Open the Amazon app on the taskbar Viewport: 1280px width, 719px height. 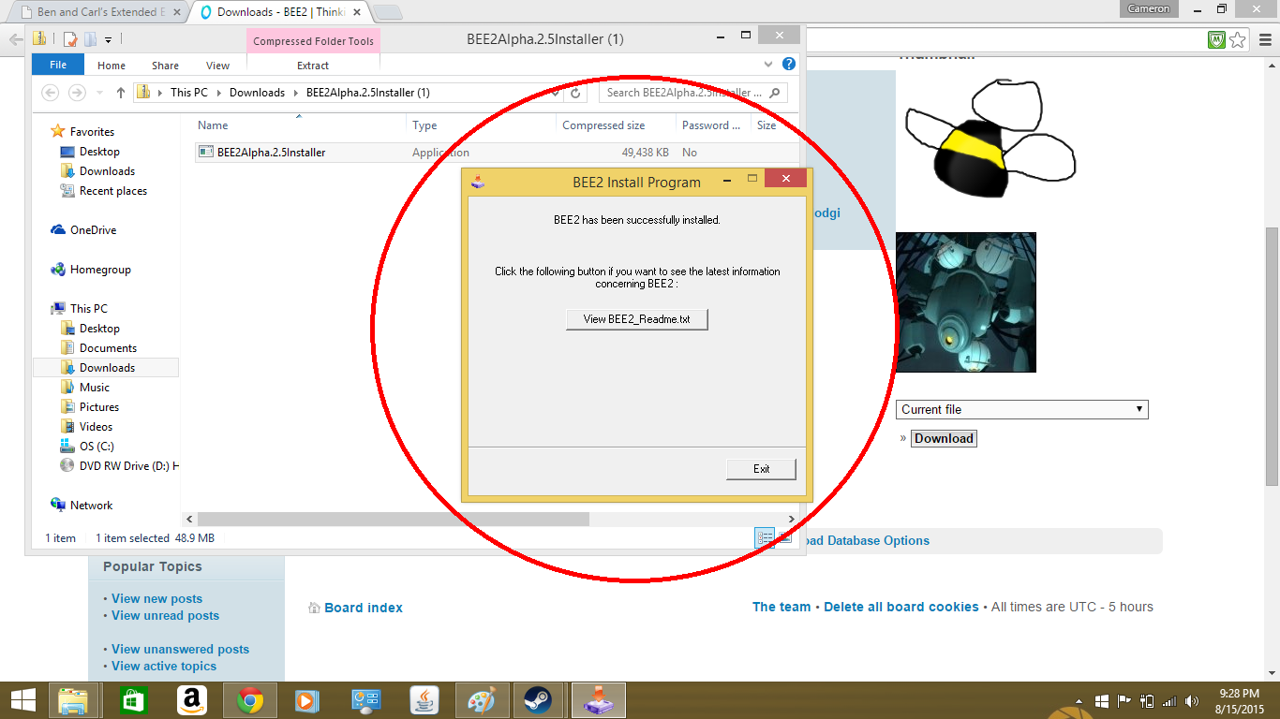click(x=191, y=700)
